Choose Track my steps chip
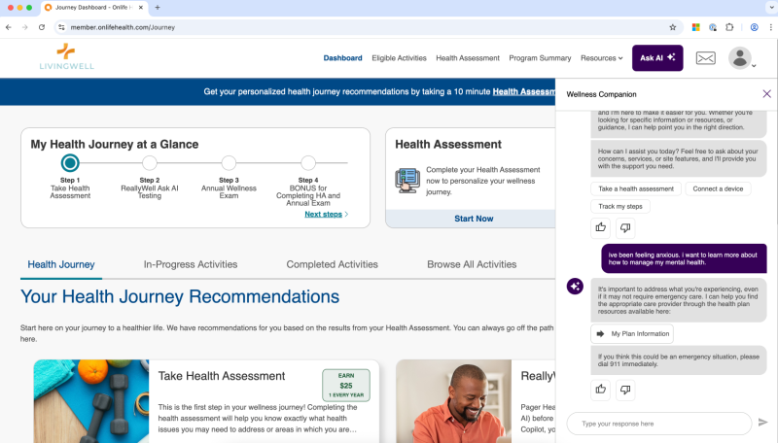 click(620, 206)
